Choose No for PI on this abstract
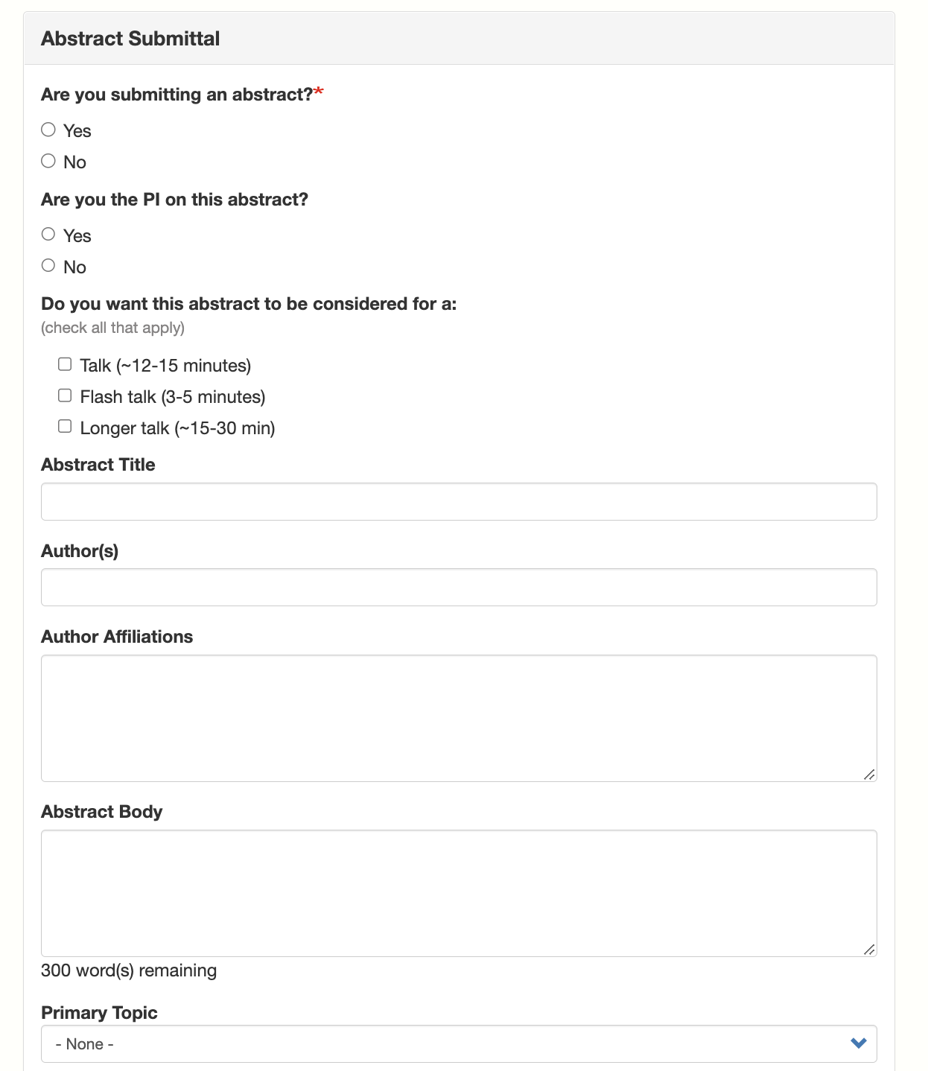This screenshot has height=1071, width=928. pyautogui.click(x=48, y=266)
